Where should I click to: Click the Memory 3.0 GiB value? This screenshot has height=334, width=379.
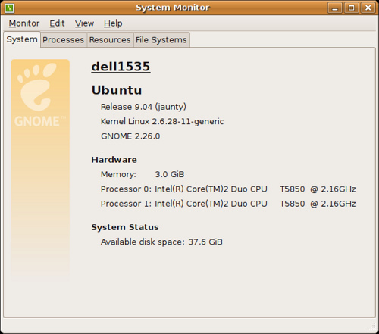(170, 174)
